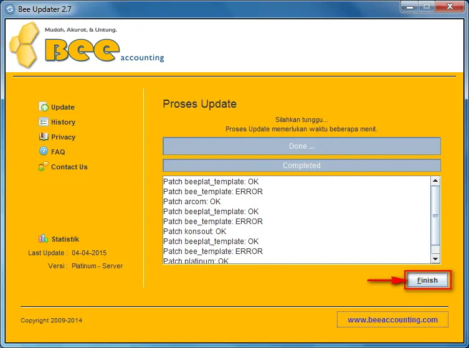Viewport: 469px width, 348px height.
Task: Visit the www.beeaccounting.com link
Action: [392, 319]
